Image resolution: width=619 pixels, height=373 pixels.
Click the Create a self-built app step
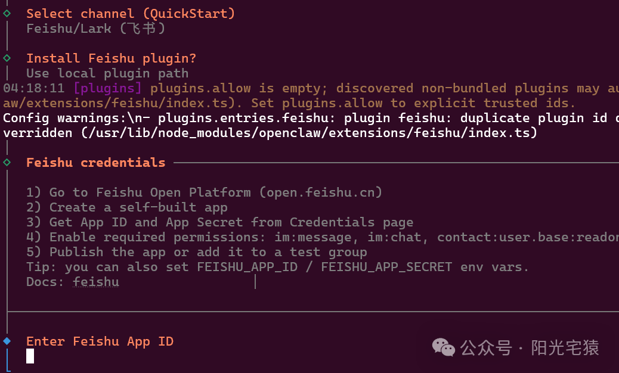pyautogui.click(x=126, y=207)
